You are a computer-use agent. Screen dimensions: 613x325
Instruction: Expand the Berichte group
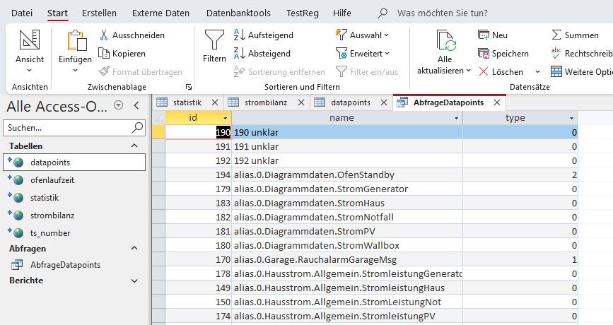click(134, 280)
